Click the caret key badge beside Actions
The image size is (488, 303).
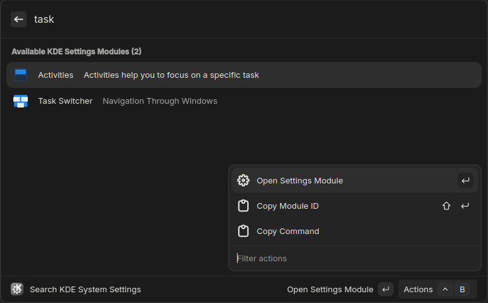pyautogui.click(x=445, y=289)
